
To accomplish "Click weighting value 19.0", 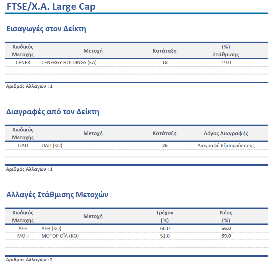I will click(x=226, y=62).
